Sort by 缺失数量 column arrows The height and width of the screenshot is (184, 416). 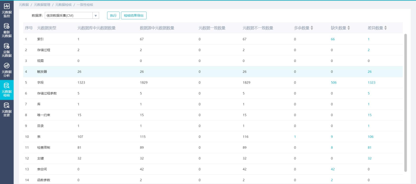click(349, 28)
